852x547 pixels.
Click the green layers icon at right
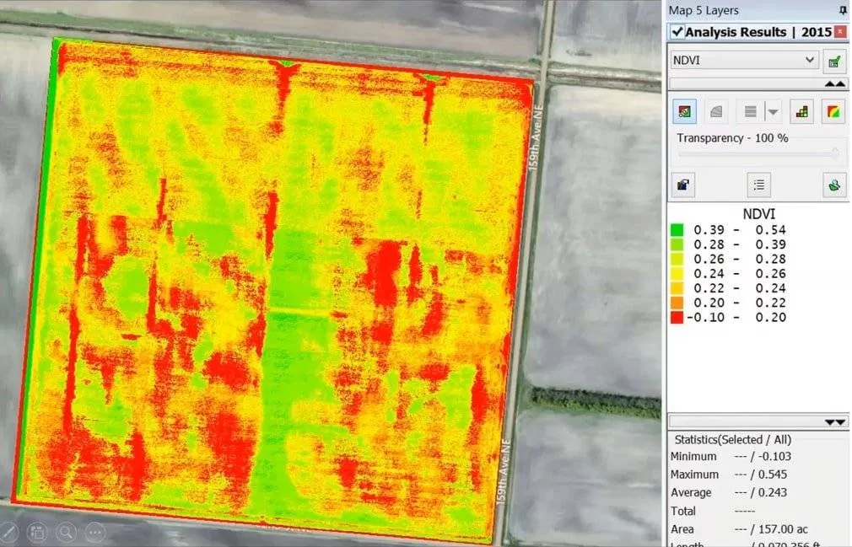tap(833, 185)
